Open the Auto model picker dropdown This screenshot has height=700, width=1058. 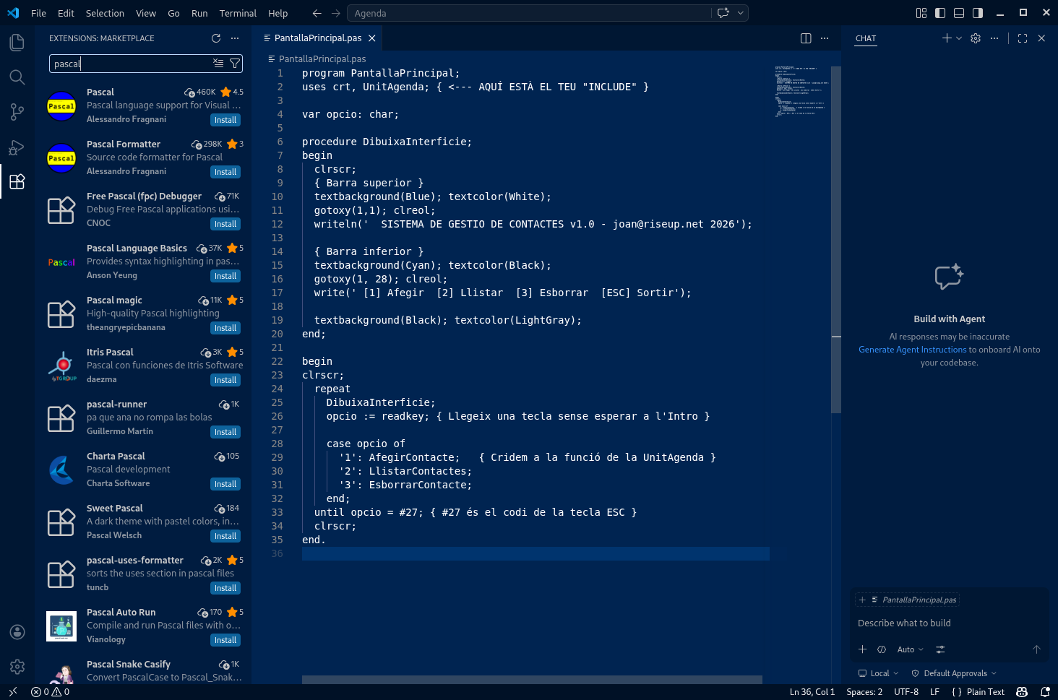(x=911, y=649)
